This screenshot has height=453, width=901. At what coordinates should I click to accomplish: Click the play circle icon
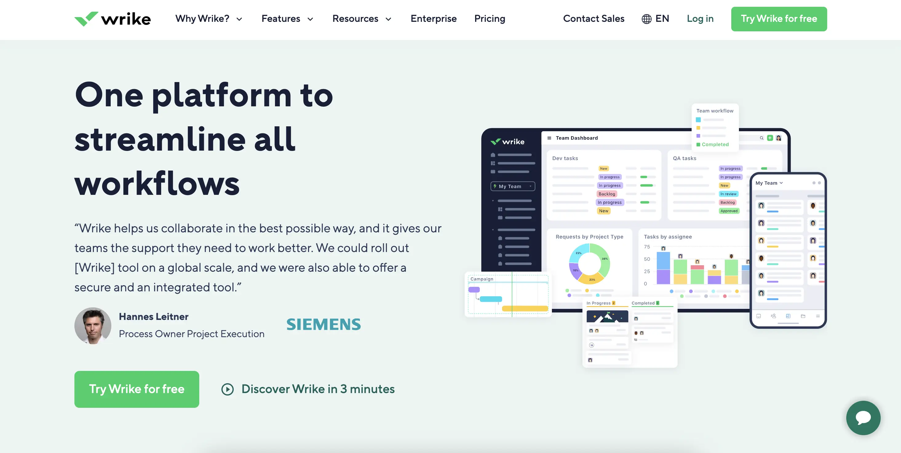pyautogui.click(x=227, y=389)
